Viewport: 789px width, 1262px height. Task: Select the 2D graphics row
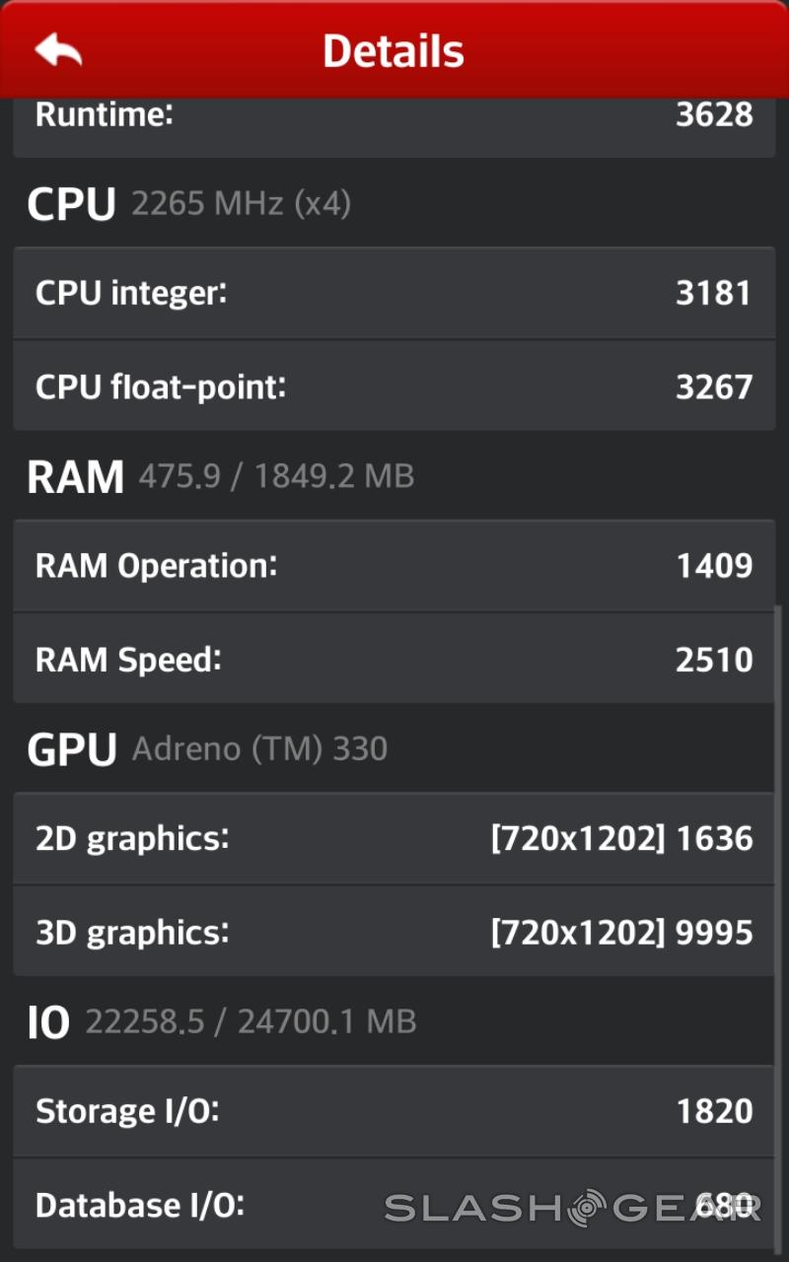coord(394,839)
